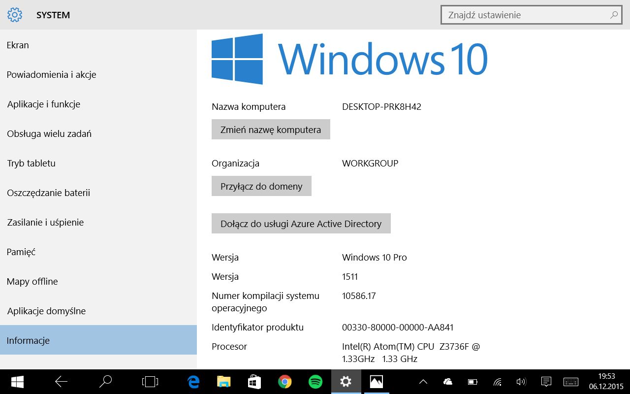Click Dołącz do usługi Azure Active Directory

click(301, 224)
